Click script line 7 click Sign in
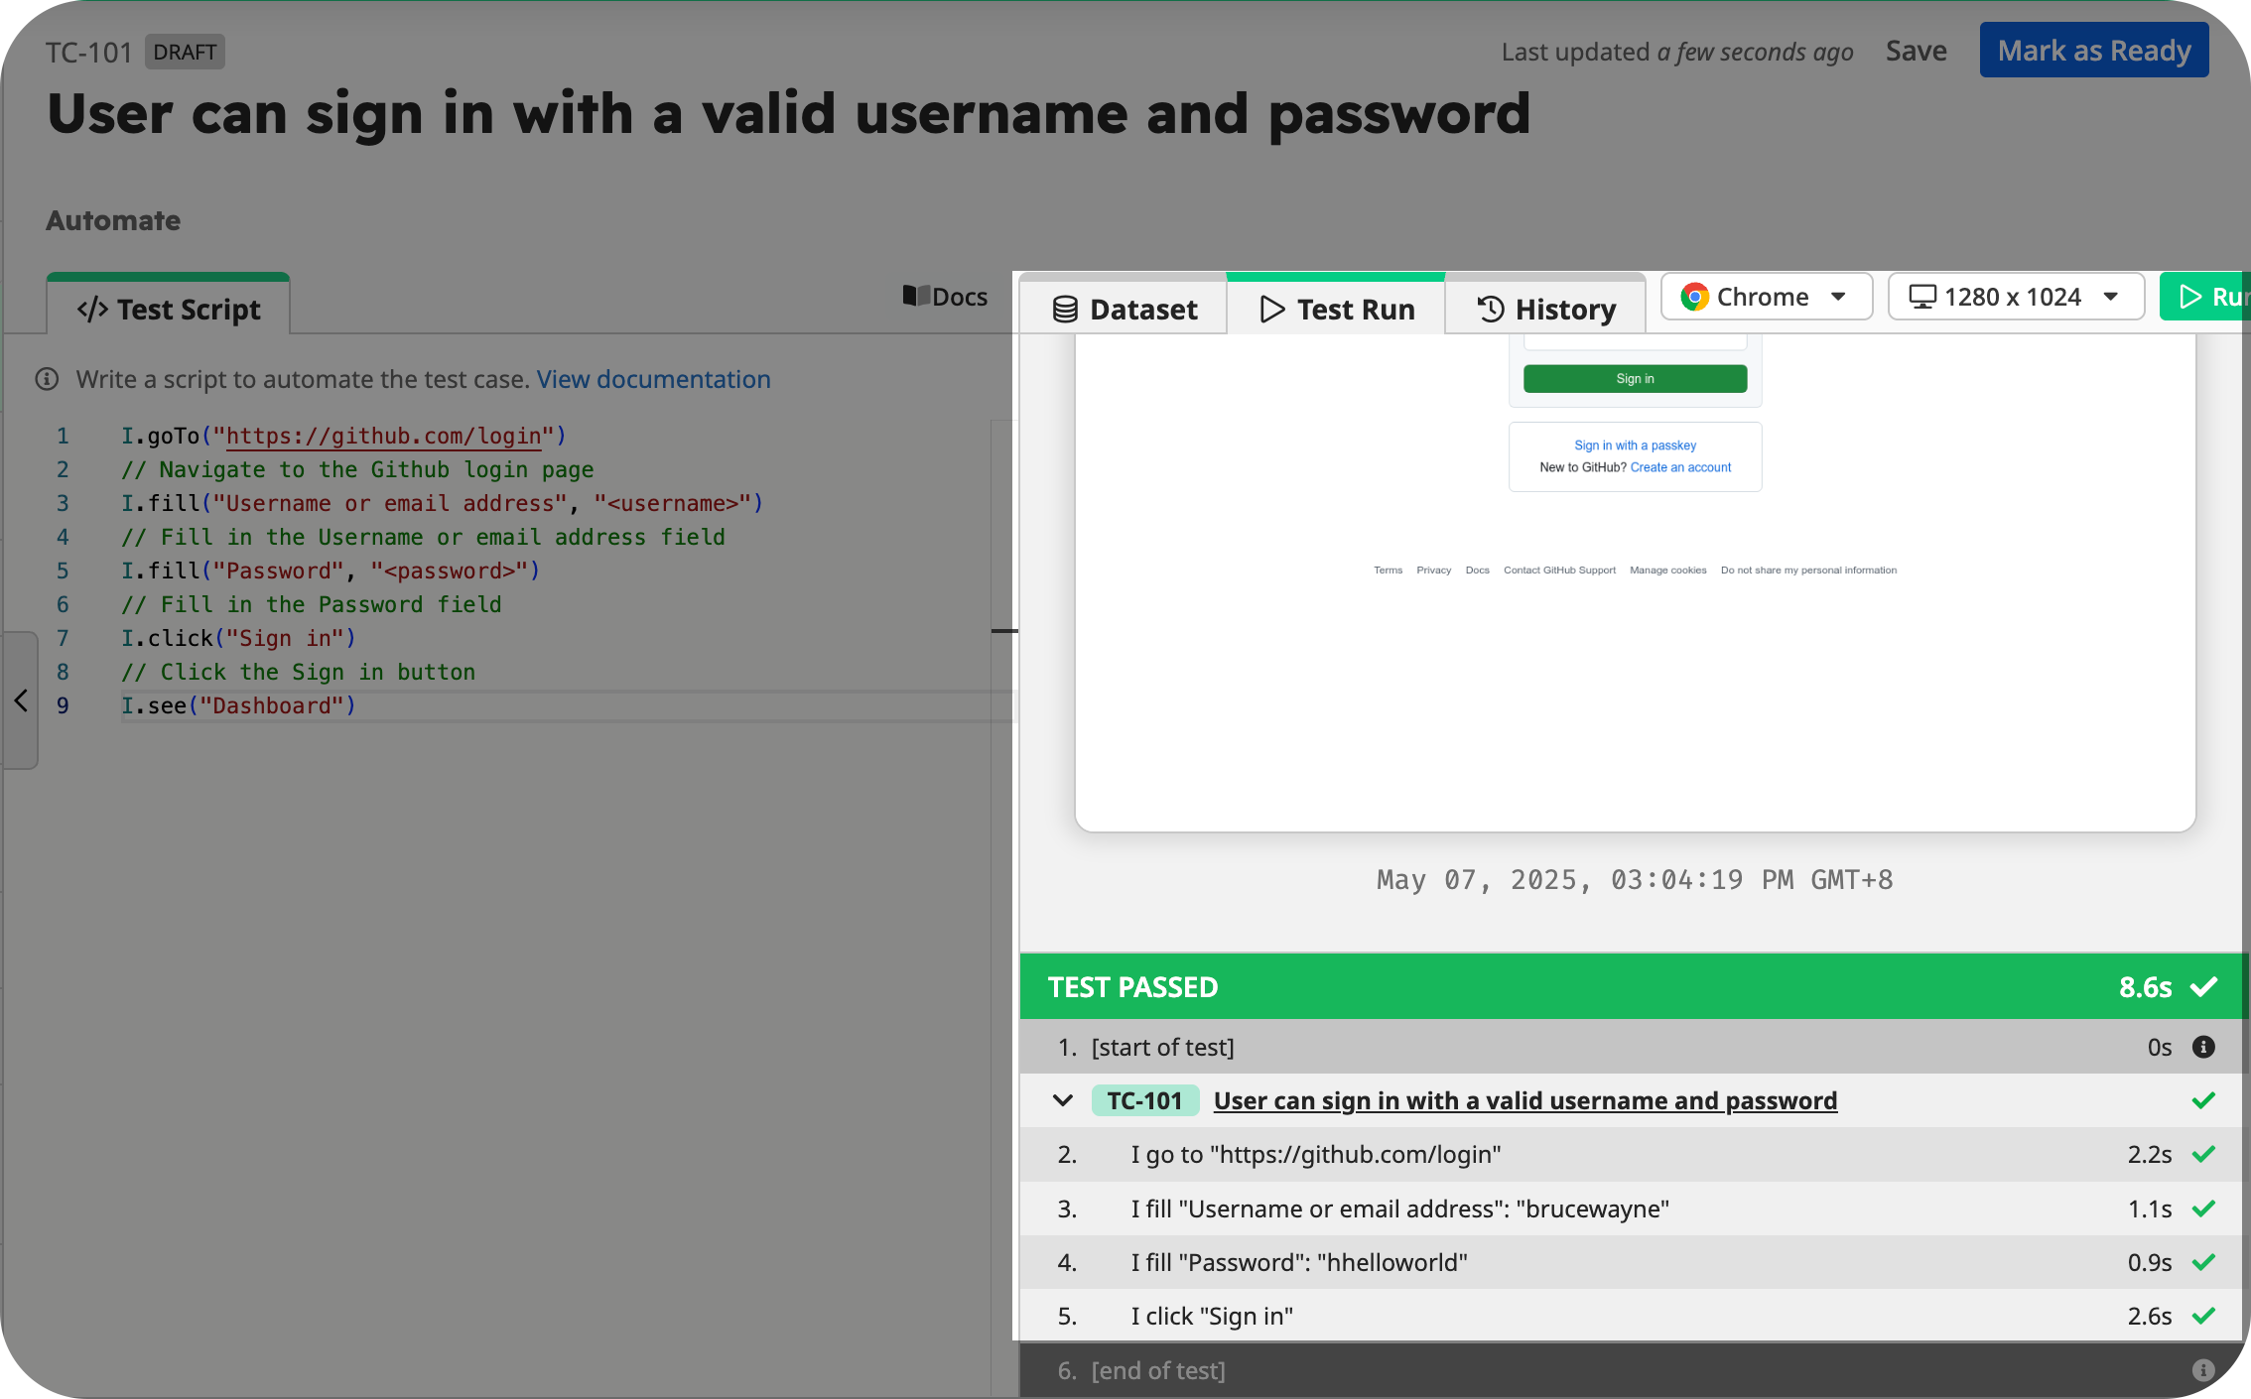The width and height of the screenshot is (2251, 1399). (x=238, y=638)
